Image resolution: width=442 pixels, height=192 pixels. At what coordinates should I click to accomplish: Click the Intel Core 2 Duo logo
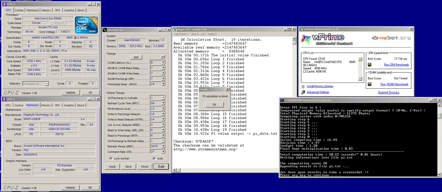(x=86, y=25)
